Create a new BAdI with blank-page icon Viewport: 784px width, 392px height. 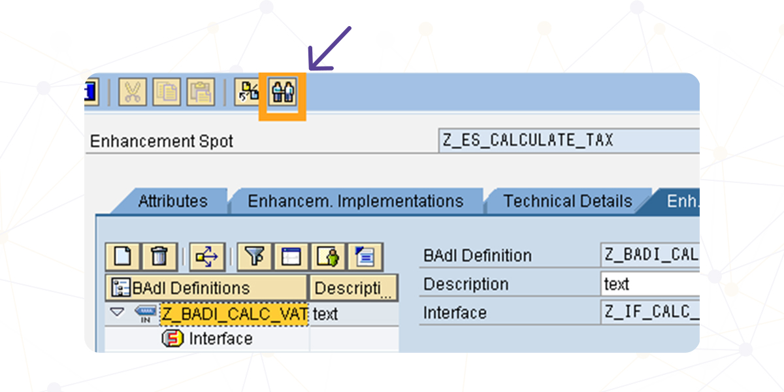(x=122, y=257)
